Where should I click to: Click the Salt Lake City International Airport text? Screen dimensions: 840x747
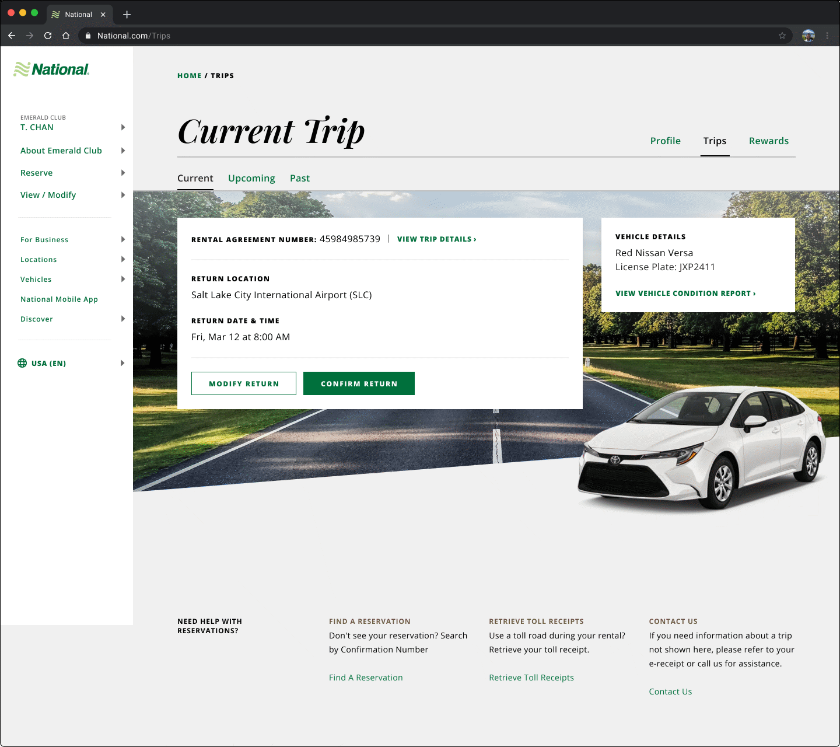coord(282,295)
